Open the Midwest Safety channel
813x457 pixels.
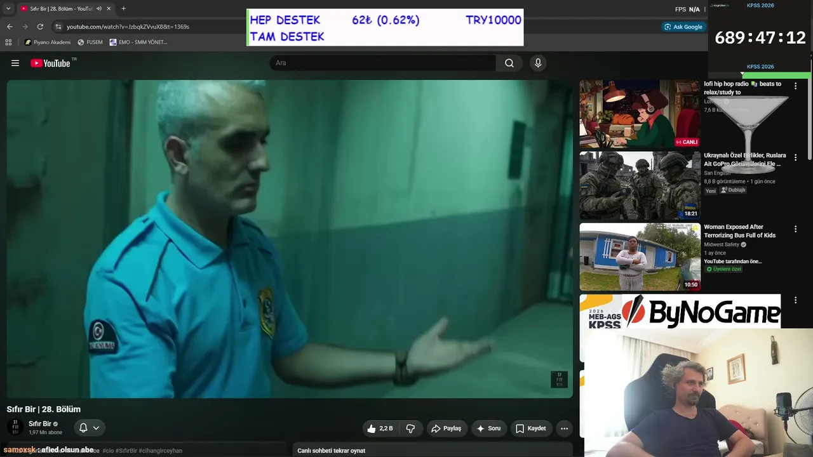click(722, 244)
